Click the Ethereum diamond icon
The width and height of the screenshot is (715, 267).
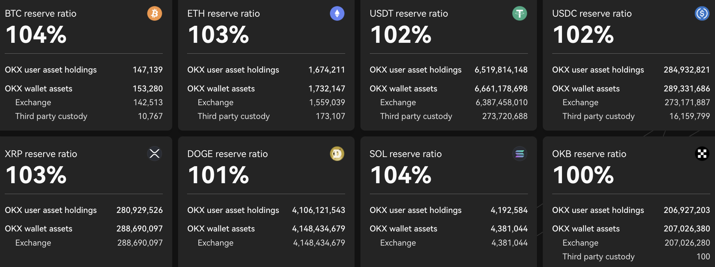point(337,14)
